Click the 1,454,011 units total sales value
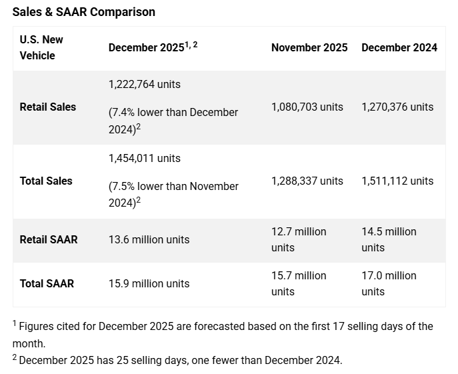The height and width of the screenshot is (374, 458). coord(144,159)
